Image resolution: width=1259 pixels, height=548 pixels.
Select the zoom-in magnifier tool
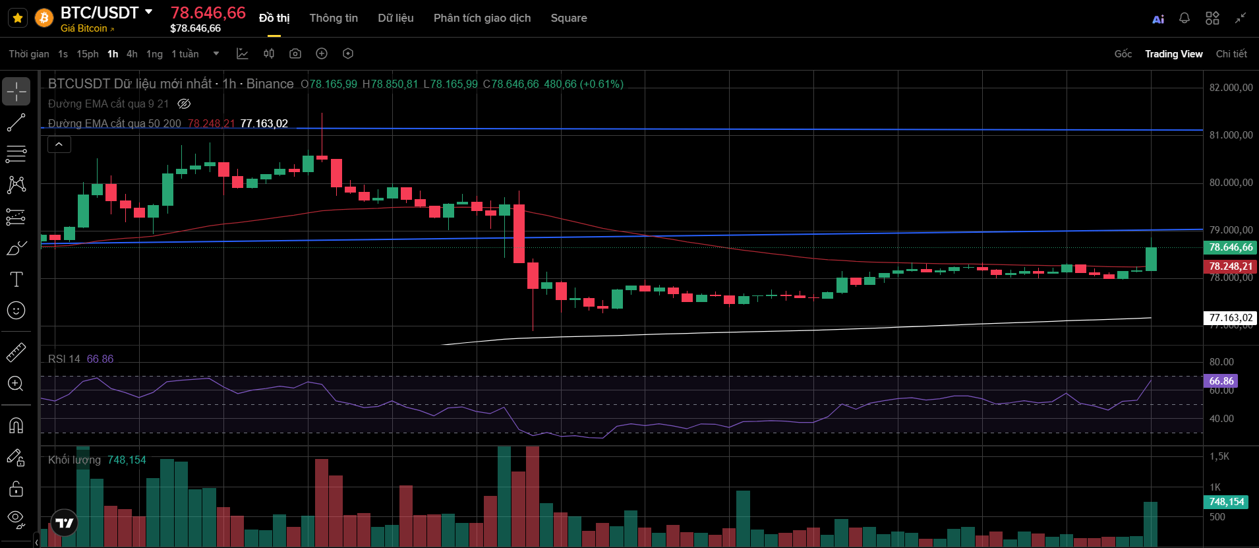pyautogui.click(x=16, y=384)
